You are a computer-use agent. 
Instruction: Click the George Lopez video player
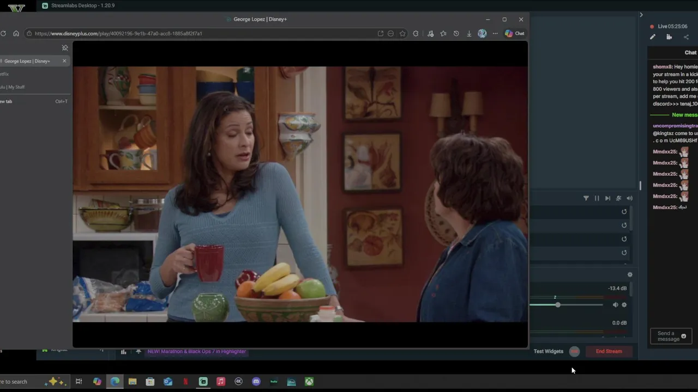pos(300,194)
